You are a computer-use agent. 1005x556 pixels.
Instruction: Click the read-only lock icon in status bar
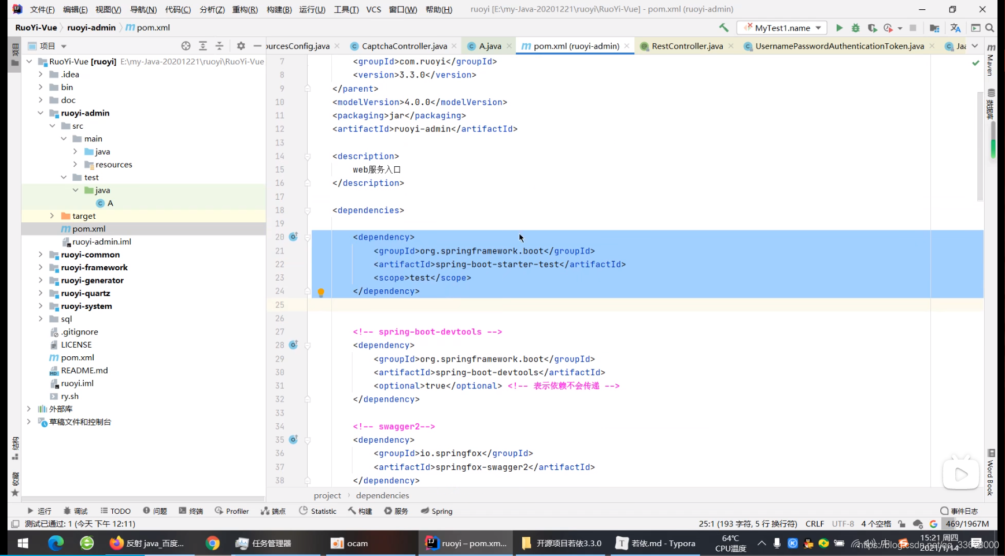click(x=902, y=524)
